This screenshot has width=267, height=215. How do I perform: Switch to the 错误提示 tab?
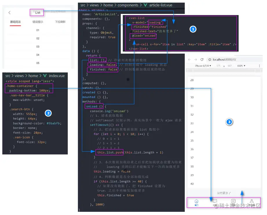(x=38, y=22)
